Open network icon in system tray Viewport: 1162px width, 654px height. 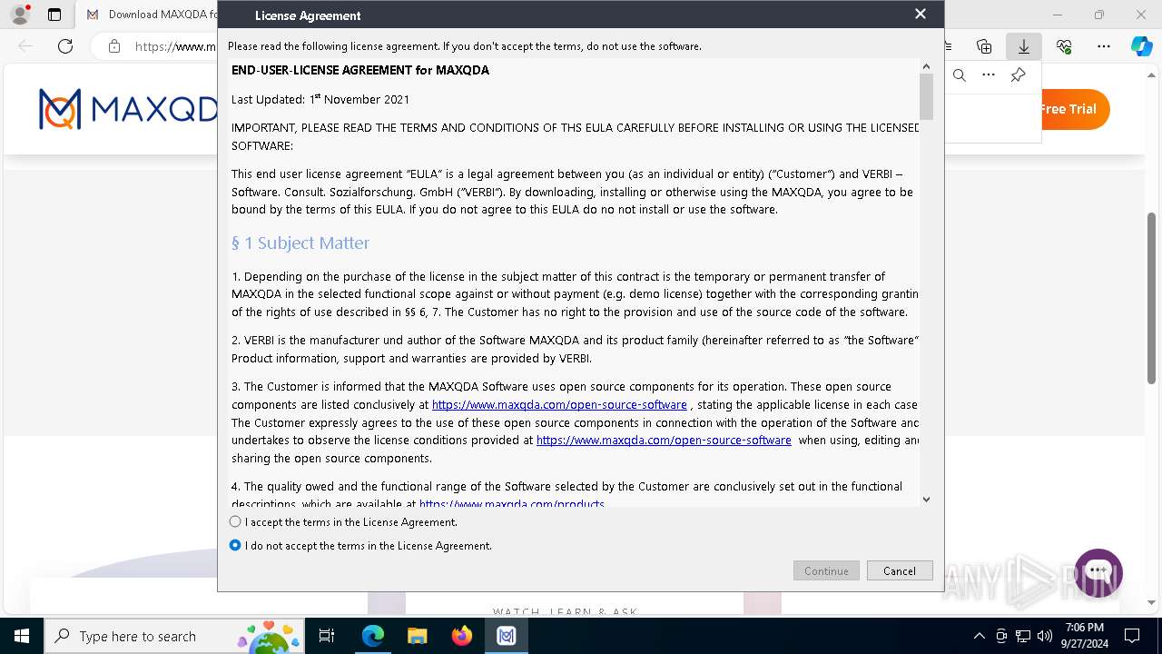[1023, 636]
